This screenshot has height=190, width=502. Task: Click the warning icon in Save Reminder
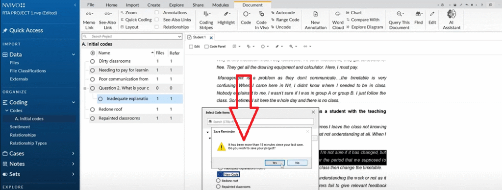pos(222,147)
